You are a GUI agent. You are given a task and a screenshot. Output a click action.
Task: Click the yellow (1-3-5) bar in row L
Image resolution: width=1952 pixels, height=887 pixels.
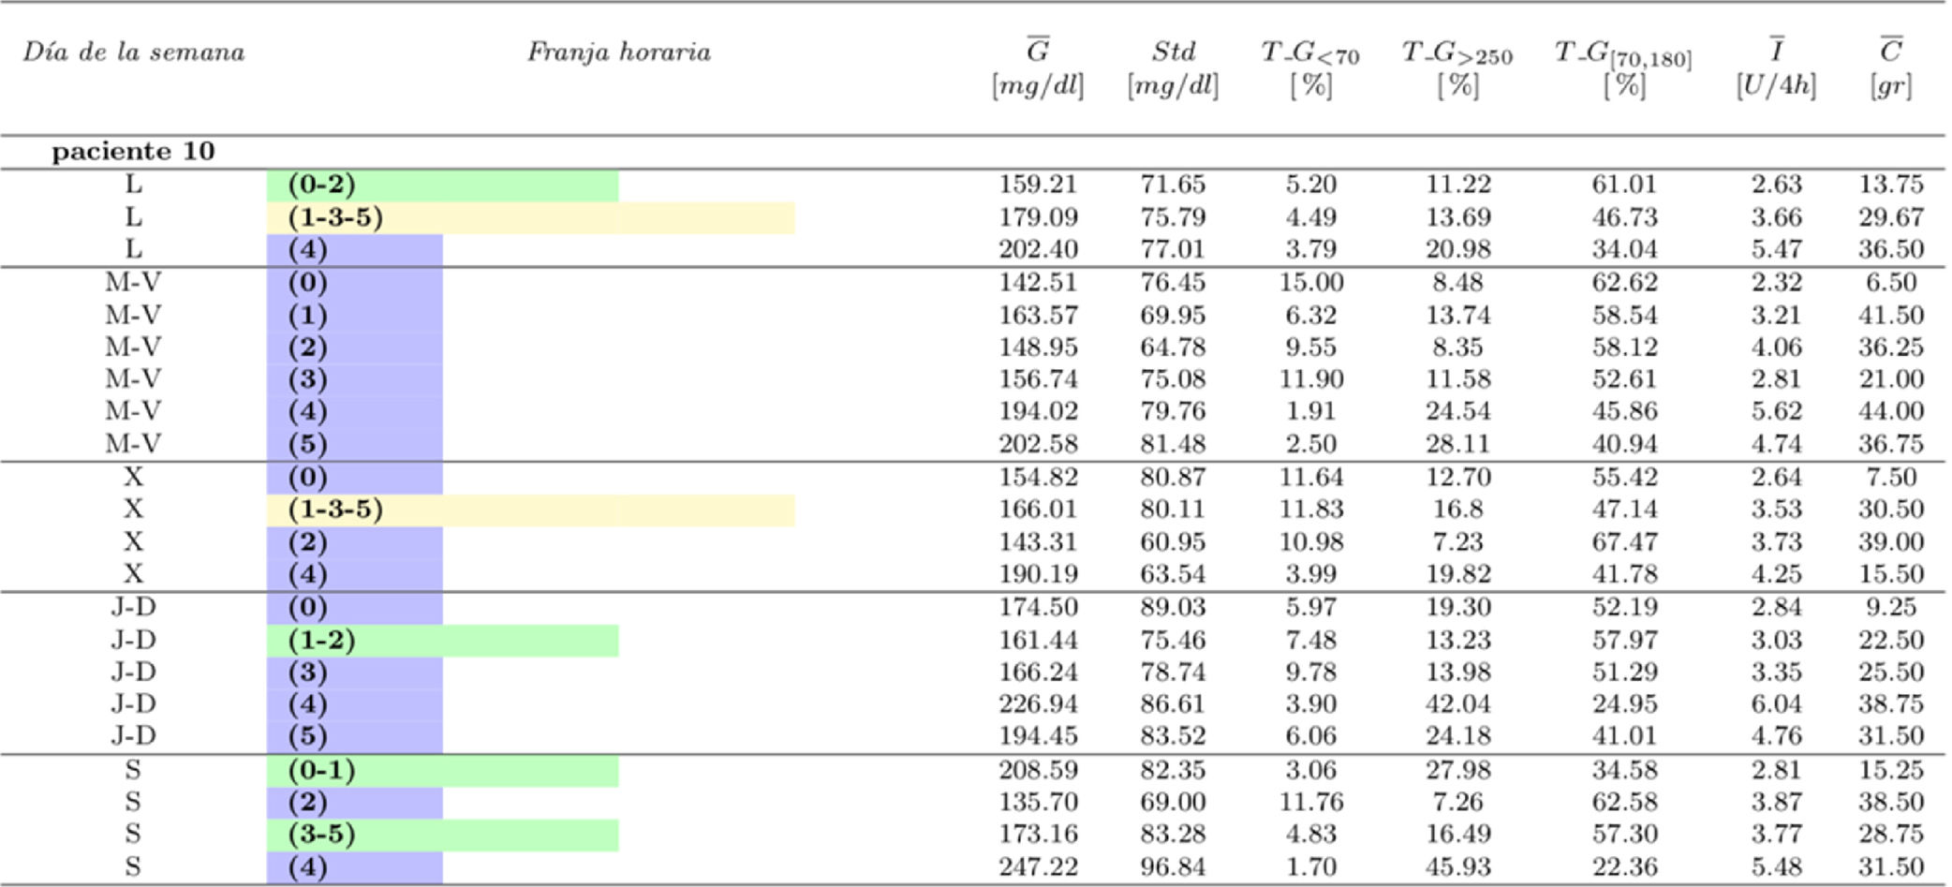530,217
